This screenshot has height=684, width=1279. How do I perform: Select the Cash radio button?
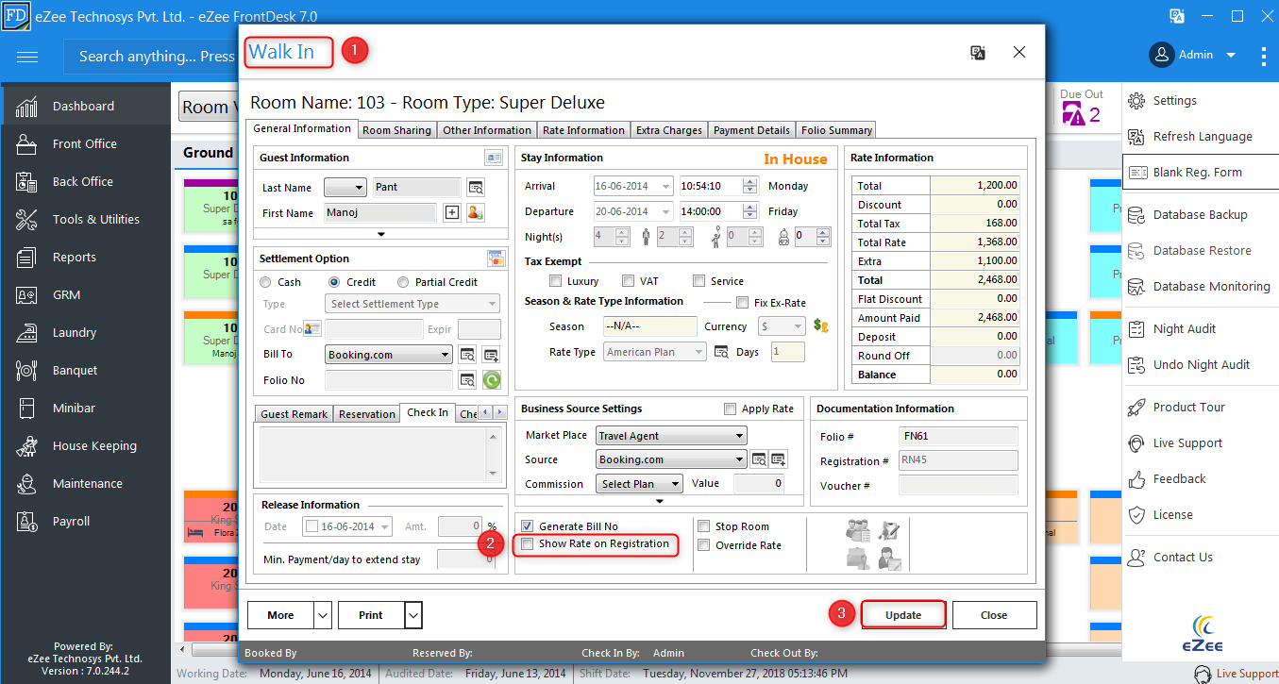pyautogui.click(x=265, y=282)
